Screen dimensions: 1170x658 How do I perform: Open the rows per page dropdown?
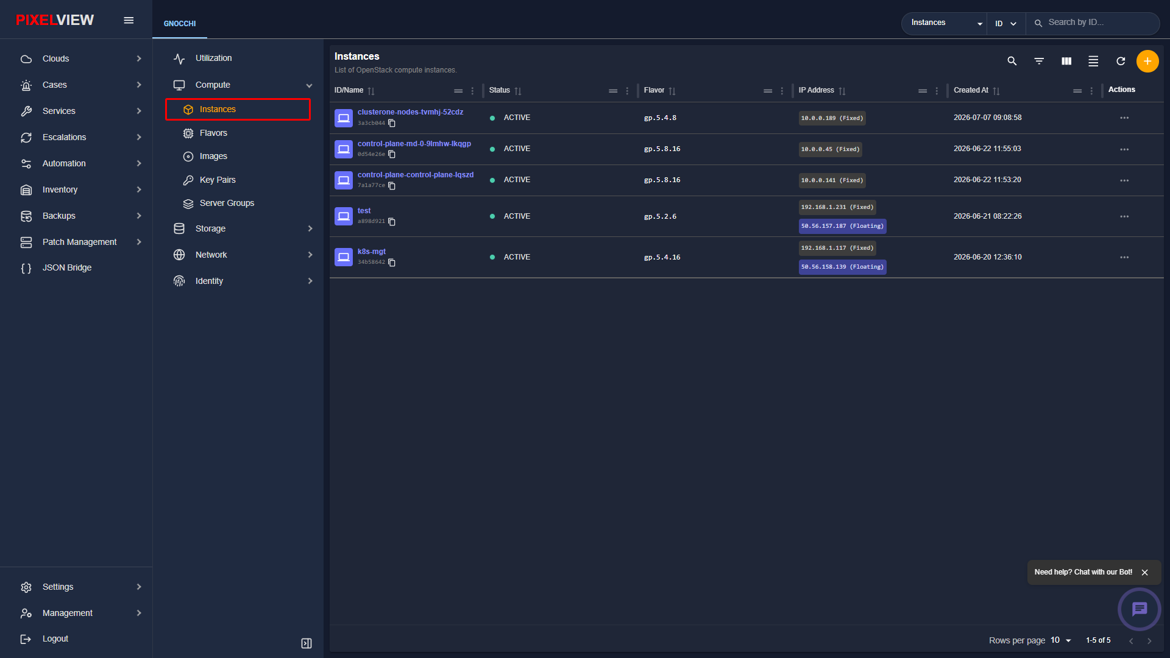[x=1061, y=640]
